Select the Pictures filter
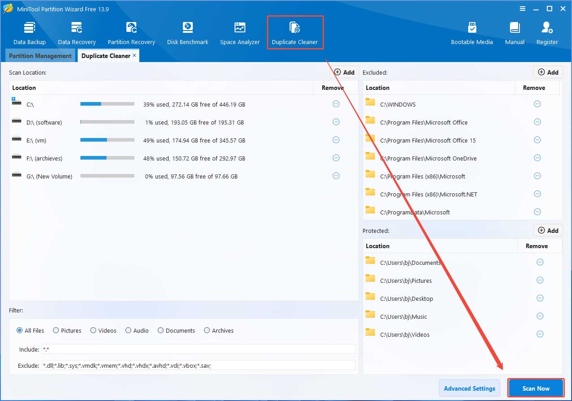The height and width of the screenshot is (401, 572). pyautogui.click(x=67, y=330)
